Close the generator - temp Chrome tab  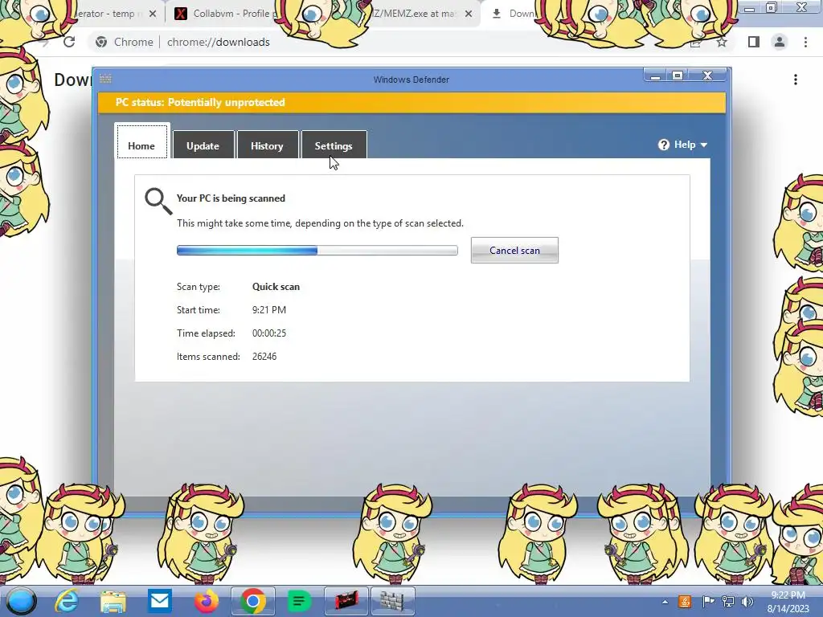(x=152, y=14)
